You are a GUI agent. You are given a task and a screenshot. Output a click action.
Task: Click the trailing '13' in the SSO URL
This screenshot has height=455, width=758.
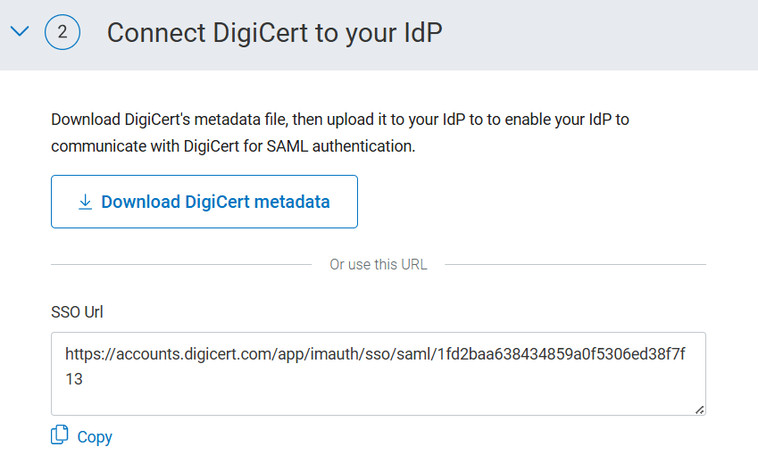74,379
